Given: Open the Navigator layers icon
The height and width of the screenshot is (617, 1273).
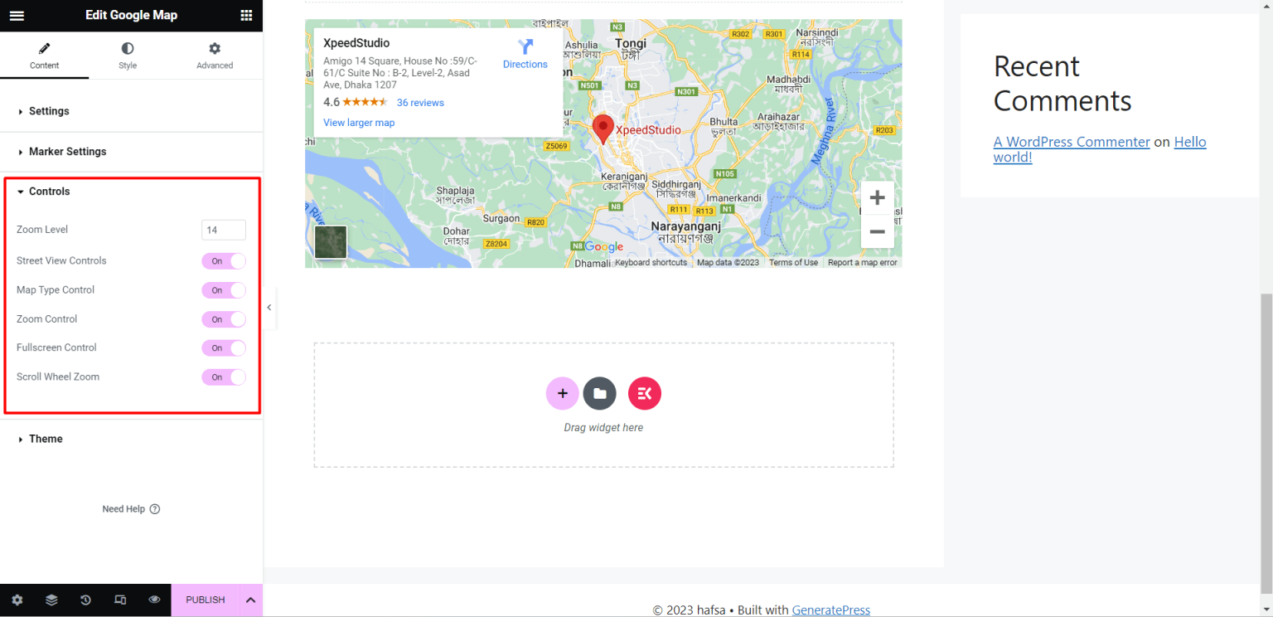Looking at the screenshot, I should [x=51, y=600].
